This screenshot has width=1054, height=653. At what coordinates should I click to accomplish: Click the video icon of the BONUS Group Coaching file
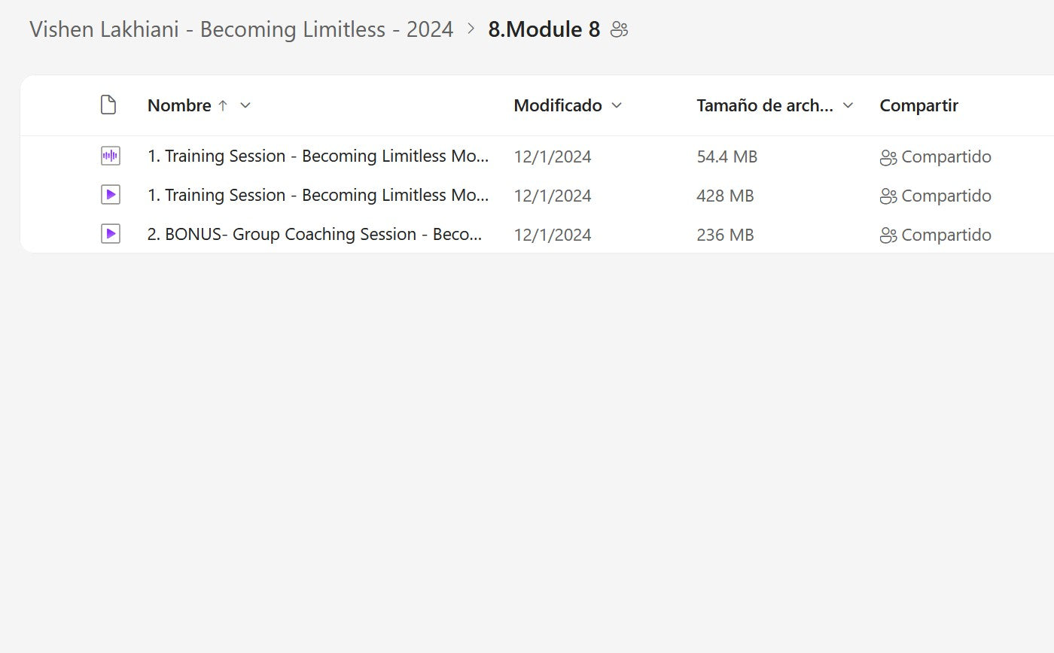110,235
